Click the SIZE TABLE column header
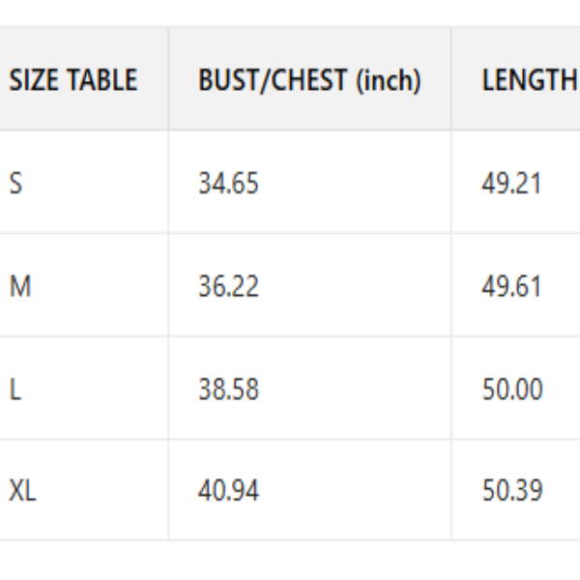Image resolution: width=580 pixels, height=580 pixels. [73, 80]
